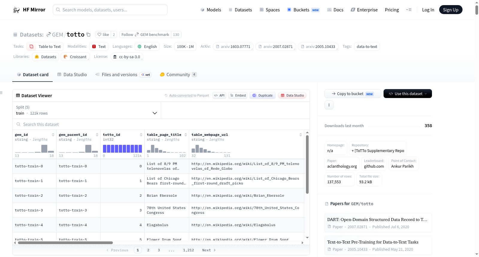The height and width of the screenshot is (257, 479).
Task: Open the github.com leaderboard link
Action: (x=374, y=166)
